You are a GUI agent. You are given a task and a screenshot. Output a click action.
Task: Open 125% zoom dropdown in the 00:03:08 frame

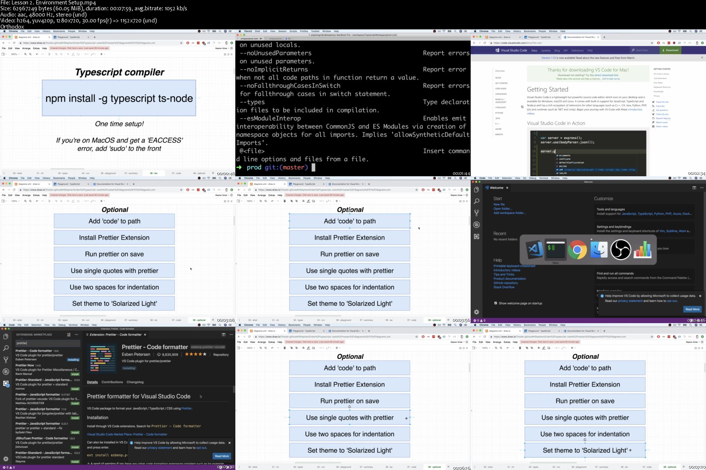[x=15, y=201]
